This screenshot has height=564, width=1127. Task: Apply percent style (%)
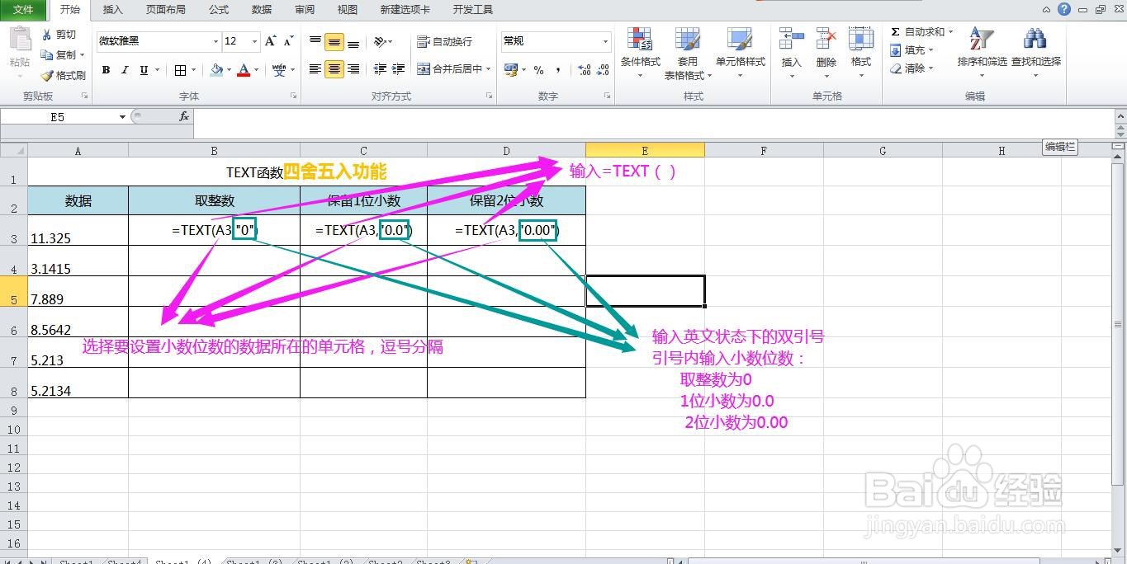[x=538, y=70]
